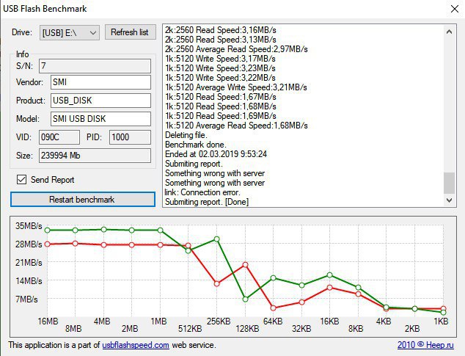This screenshot has height=356, width=465.
Task: Click the log scrollbar down arrow
Action: pos(450,200)
